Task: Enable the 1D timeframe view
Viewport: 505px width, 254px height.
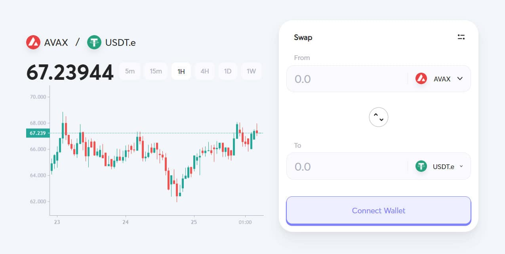Action: (228, 71)
